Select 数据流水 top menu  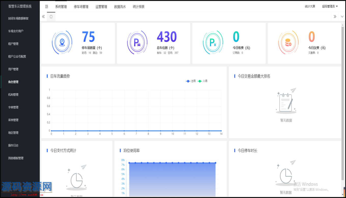click(120, 7)
